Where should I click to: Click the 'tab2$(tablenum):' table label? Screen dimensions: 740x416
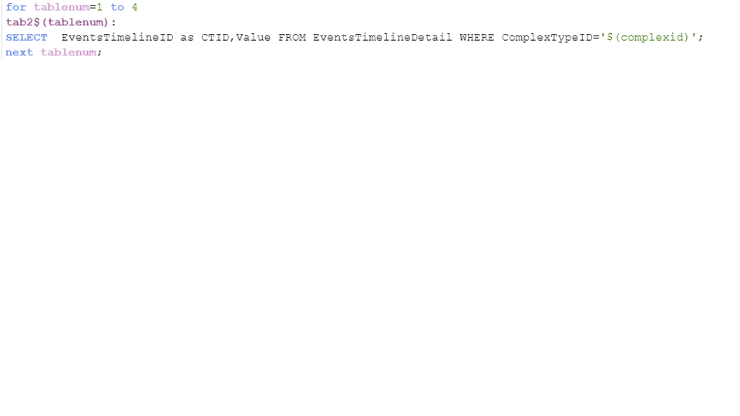tap(61, 22)
